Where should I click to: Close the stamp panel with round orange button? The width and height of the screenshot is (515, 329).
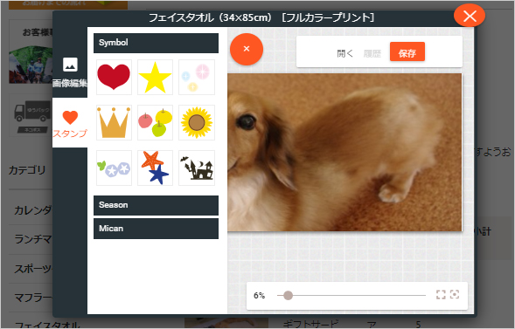pos(247,49)
